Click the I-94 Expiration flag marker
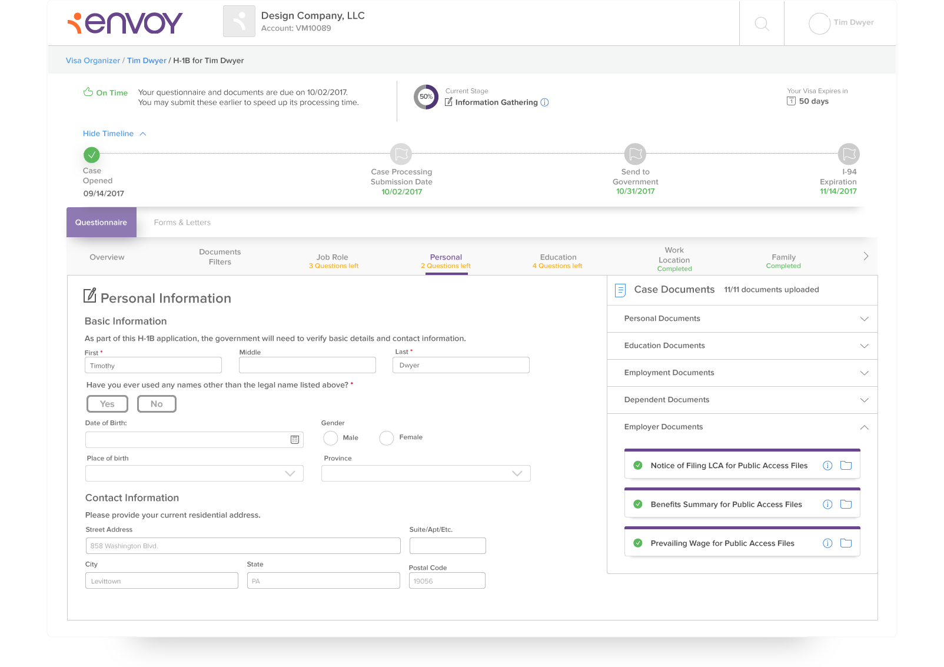944x667 pixels. point(849,154)
